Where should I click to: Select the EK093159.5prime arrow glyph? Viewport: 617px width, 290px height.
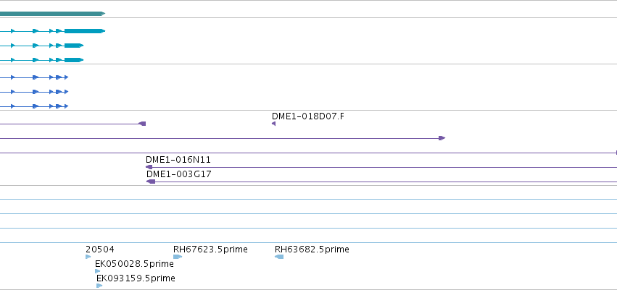pyautogui.click(x=99, y=285)
